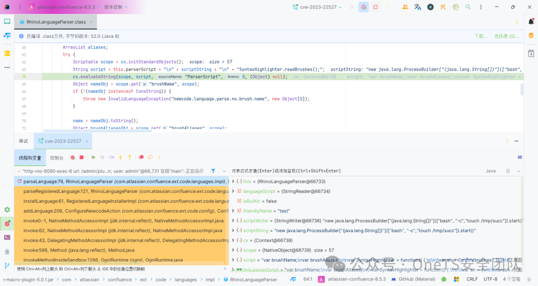Screen dimensions: 538x286
Task: Select invokeMethodInsideSandbox:1266 OgnlRuntime frame
Action: point(122,260)
